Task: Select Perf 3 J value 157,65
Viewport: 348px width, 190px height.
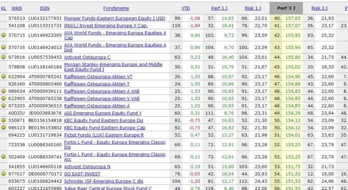Action: point(293,18)
